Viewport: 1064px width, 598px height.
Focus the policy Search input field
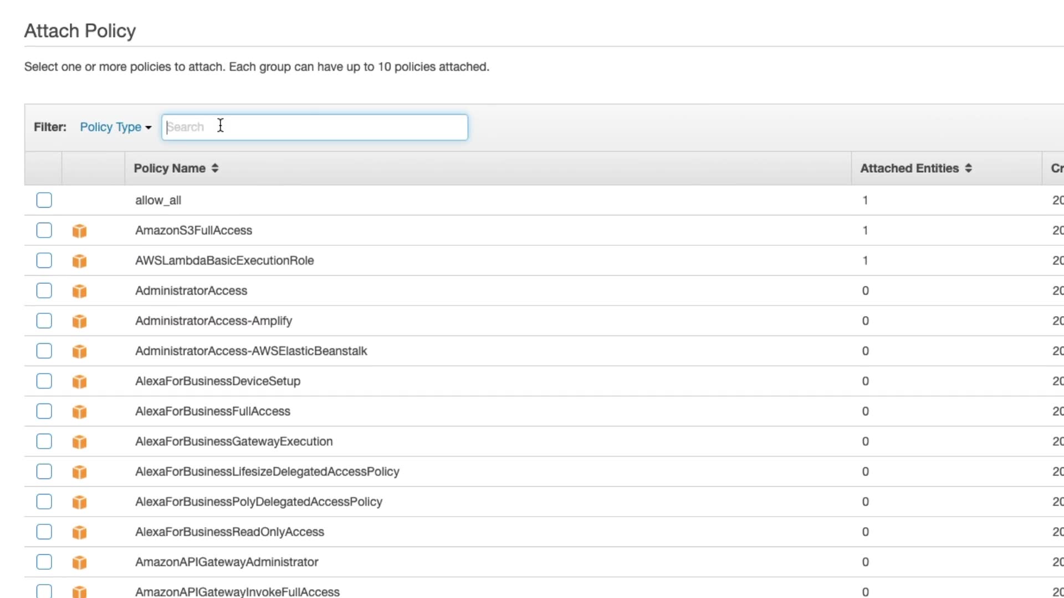314,127
